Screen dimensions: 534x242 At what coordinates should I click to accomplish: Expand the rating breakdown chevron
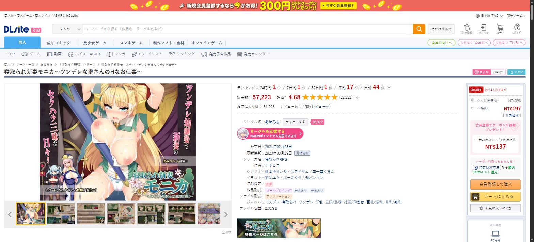(357, 98)
